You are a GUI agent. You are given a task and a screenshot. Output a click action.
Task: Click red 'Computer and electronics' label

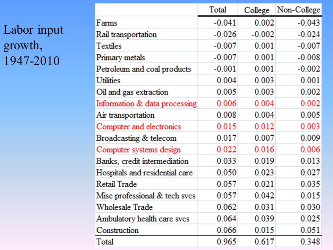pyautogui.click(x=138, y=127)
